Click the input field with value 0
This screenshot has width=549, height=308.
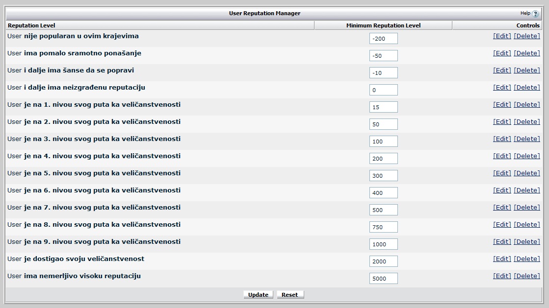click(383, 90)
